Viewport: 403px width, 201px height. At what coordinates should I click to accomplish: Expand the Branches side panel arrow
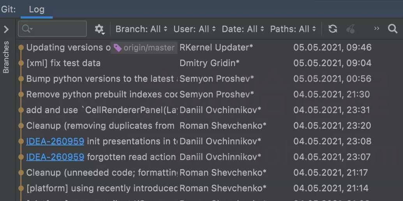(x=6, y=29)
